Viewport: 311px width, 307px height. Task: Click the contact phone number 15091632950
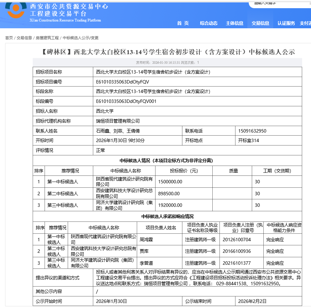click(252, 131)
